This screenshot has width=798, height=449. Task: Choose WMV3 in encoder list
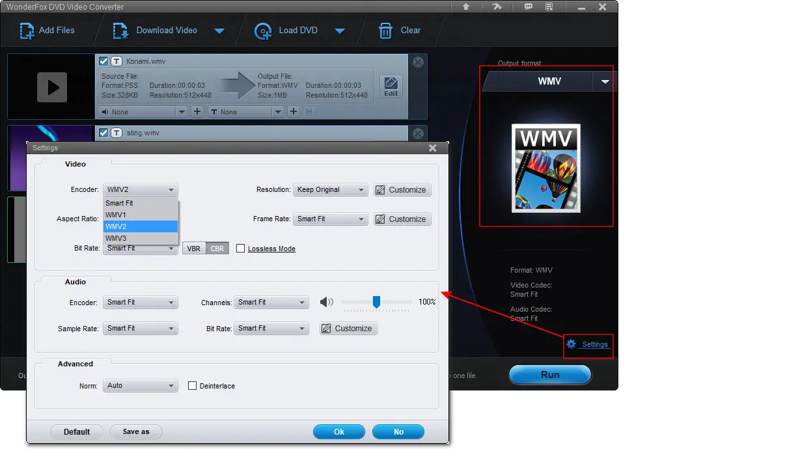tap(141, 238)
